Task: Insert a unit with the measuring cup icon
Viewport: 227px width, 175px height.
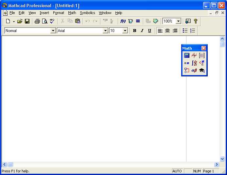Action: [131, 21]
